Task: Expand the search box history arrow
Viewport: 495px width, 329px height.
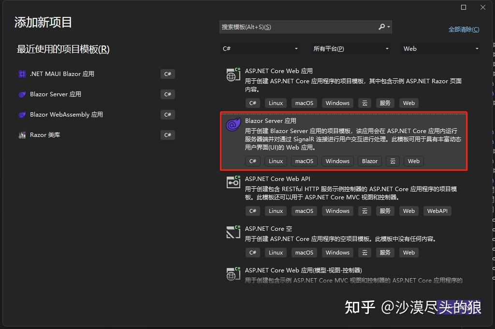Action: click(389, 27)
